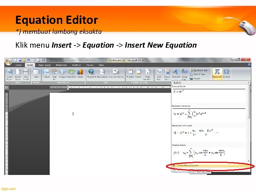Open the References tab
The width and height of the screenshot is (256, 192).
coord(61,65)
